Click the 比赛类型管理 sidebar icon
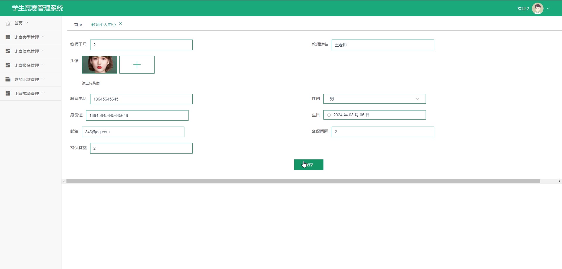The width and height of the screenshot is (562, 269). pyautogui.click(x=8, y=37)
